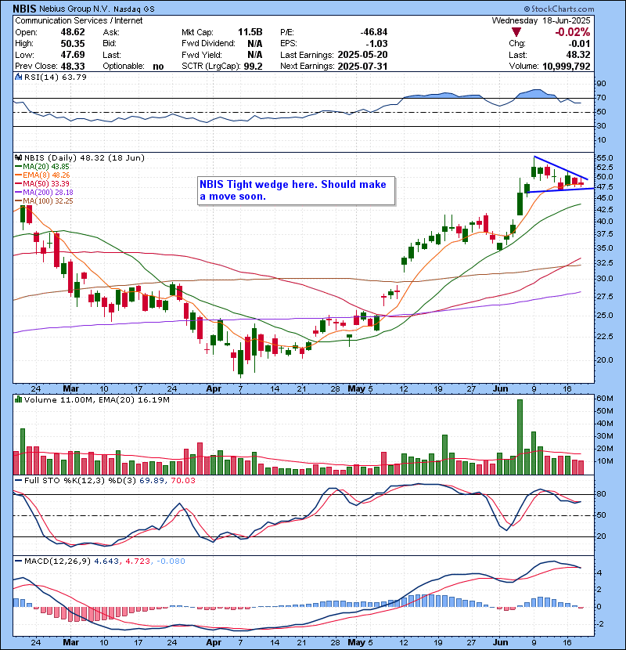Click the candlestick icon beside NBIS (Daily)

pos(18,157)
